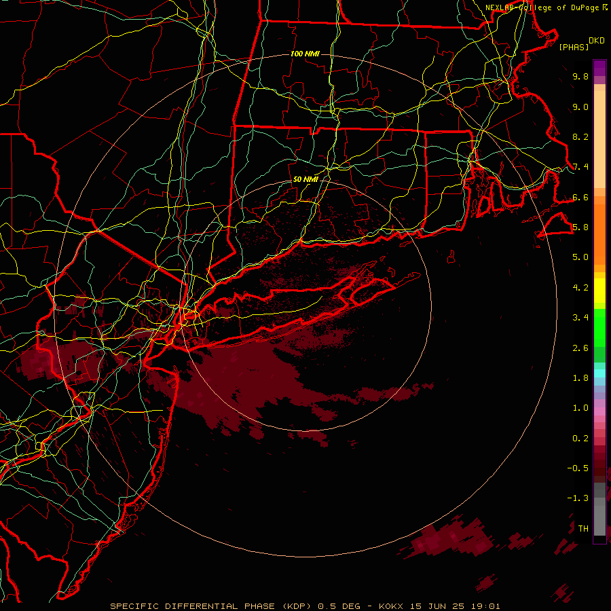Select the 2.6 value on the color scale
The width and height of the screenshot is (611, 611).
pos(580,348)
